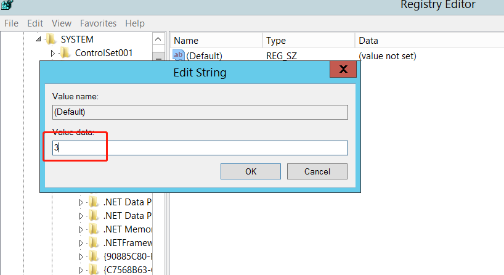Screen dimensions: 504x275
Task: Select the (Default) value entry
Action: [x=204, y=56]
